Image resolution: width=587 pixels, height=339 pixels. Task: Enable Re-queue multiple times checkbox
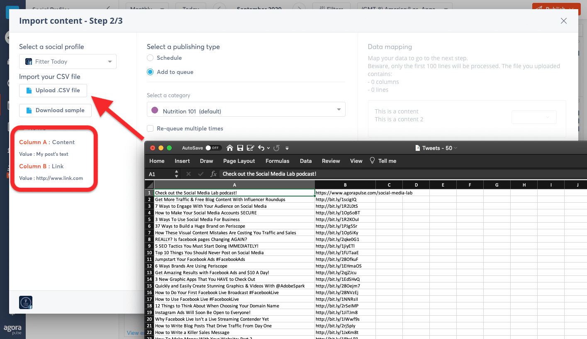[150, 128]
